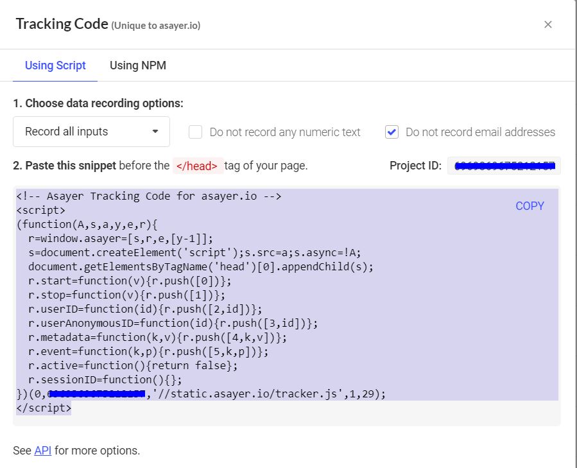Click the 'r.stop=function(v)' code line
The width and height of the screenshot is (577, 468).
click(x=126, y=295)
